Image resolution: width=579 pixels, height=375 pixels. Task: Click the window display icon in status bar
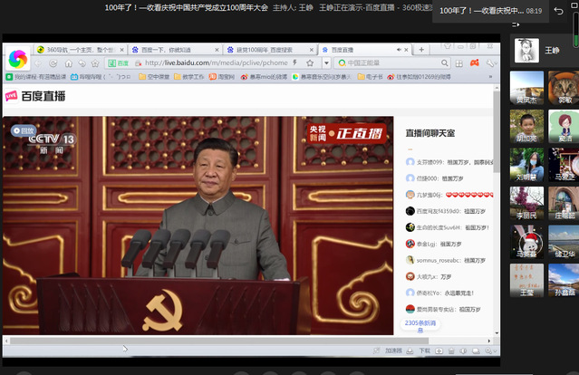(x=476, y=351)
